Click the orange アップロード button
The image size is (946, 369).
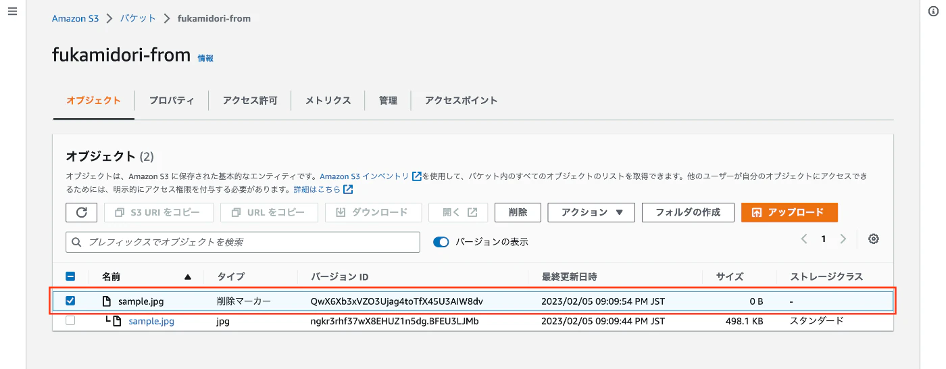coord(789,212)
